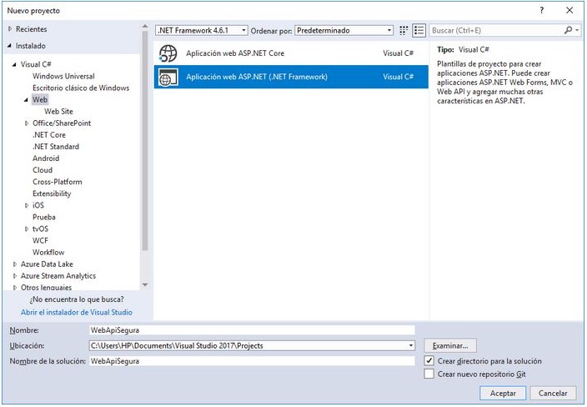The height and width of the screenshot is (407, 587).
Task: Switch to small icons grid view
Action: tap(404, 30)
